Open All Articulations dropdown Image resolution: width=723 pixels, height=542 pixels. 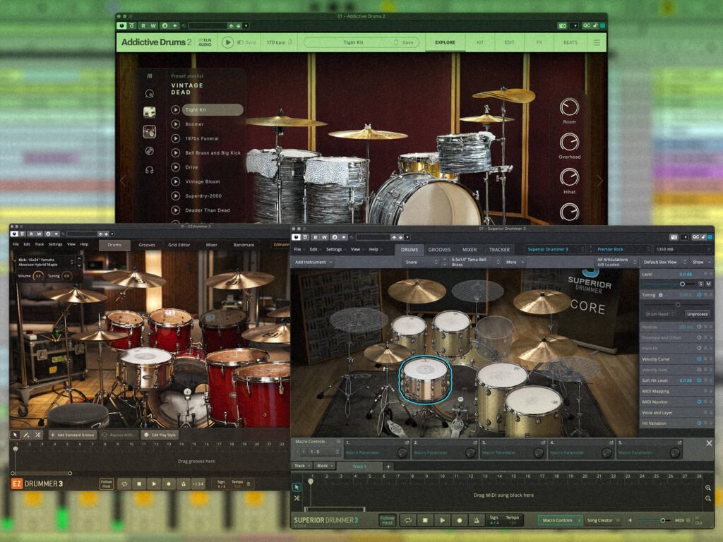[616, 262]
